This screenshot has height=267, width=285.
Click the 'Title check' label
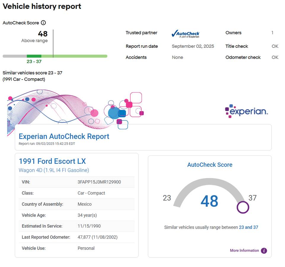coord(237,46)
